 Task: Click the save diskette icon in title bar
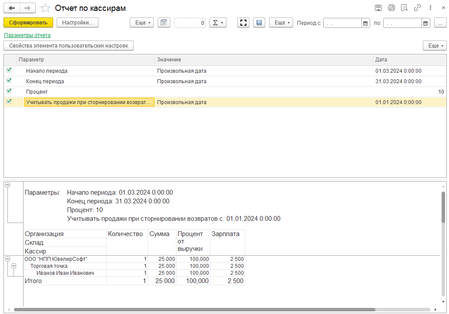tap(378, 8)
